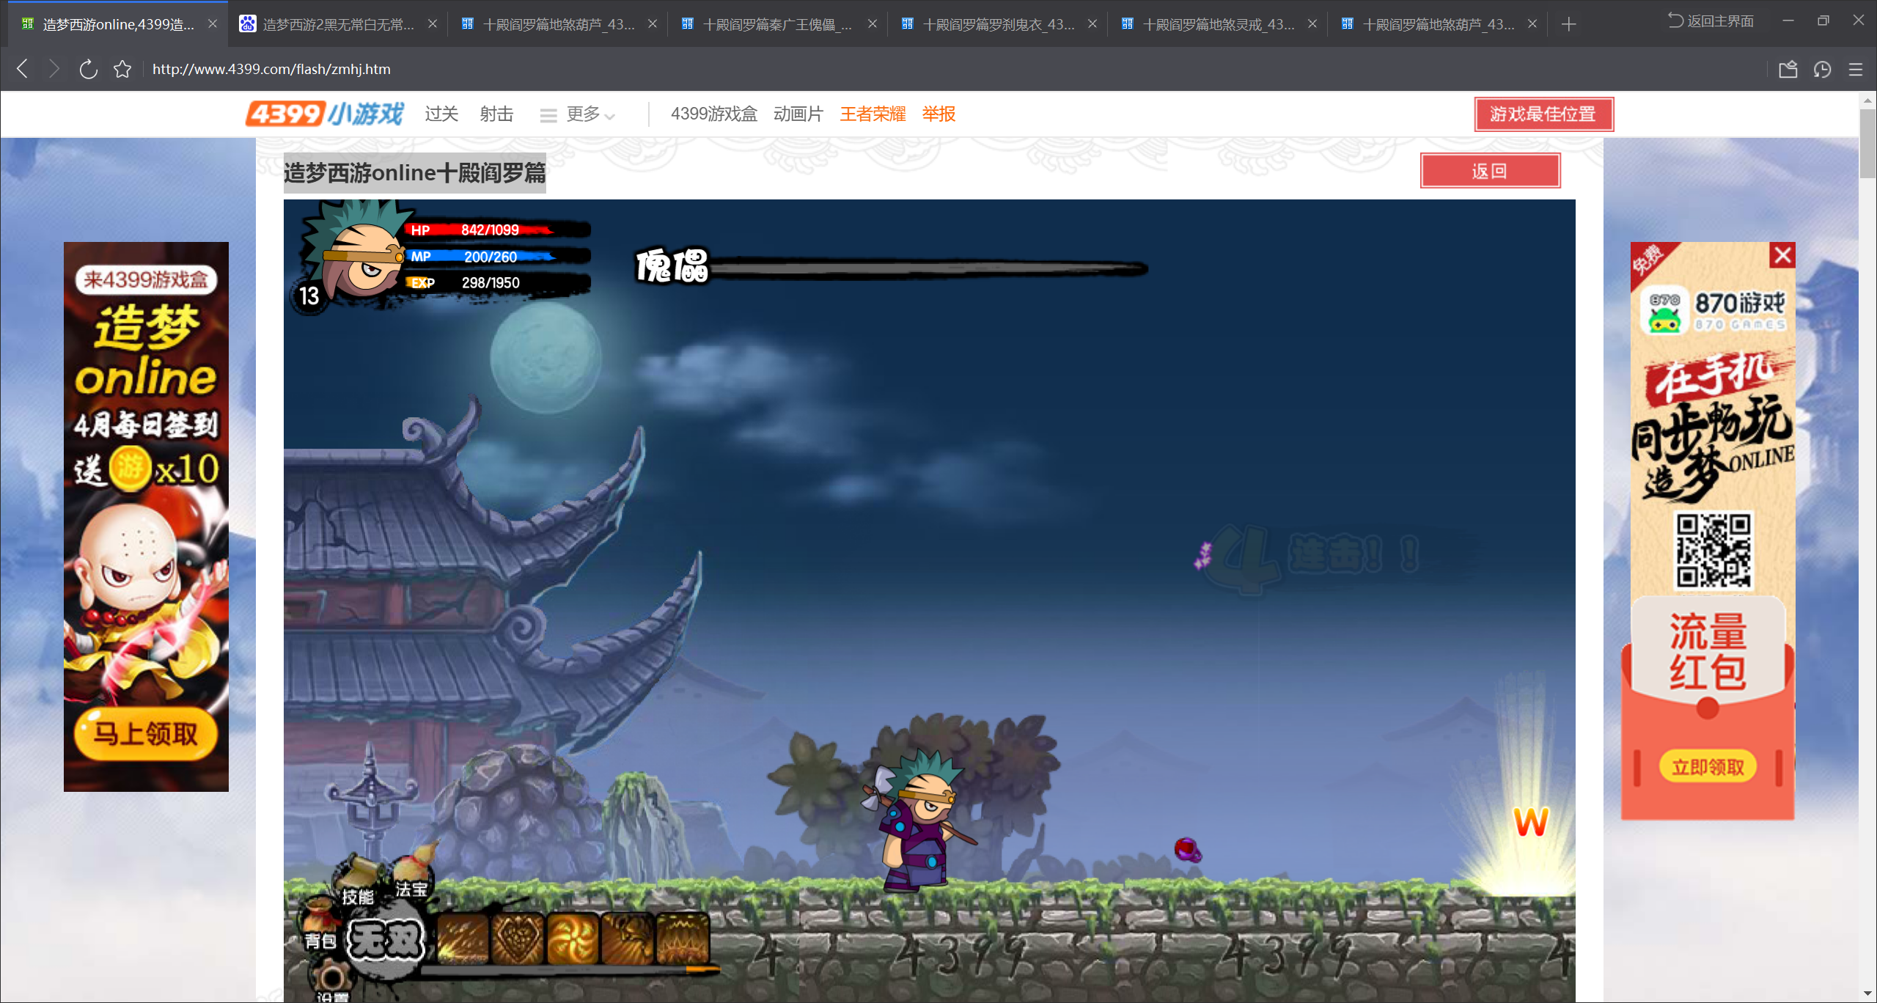1877x1003 pixels.
Task: Use the fourth skill slot with charging figure
Action: [628, 938]
